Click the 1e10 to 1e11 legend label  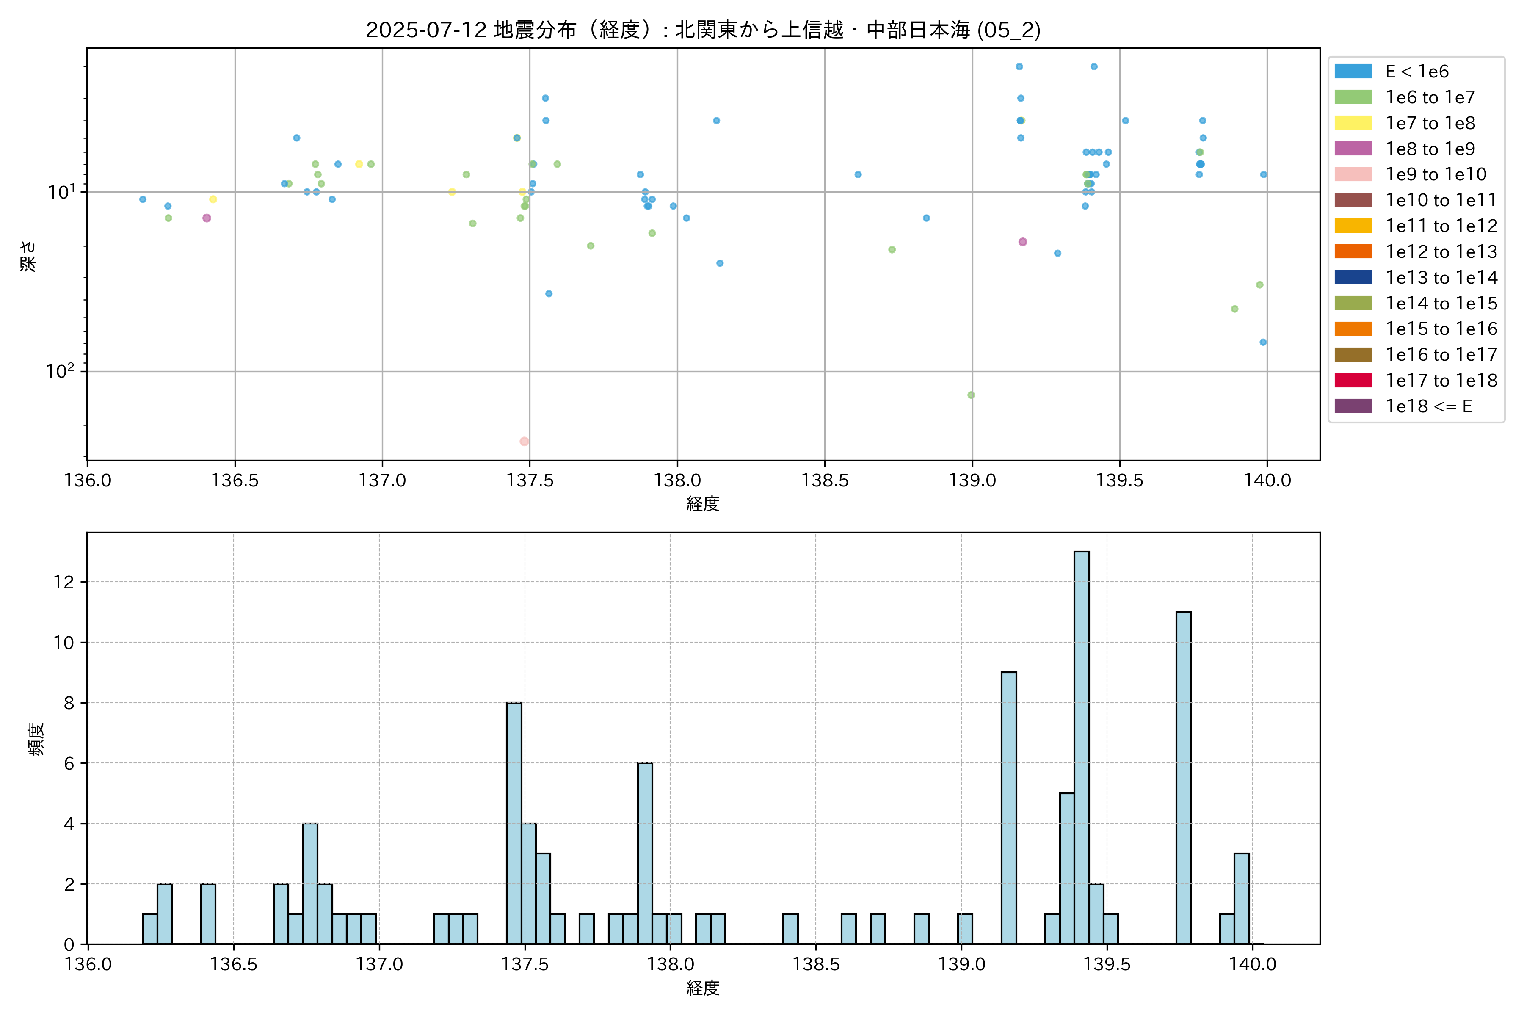1441,200
